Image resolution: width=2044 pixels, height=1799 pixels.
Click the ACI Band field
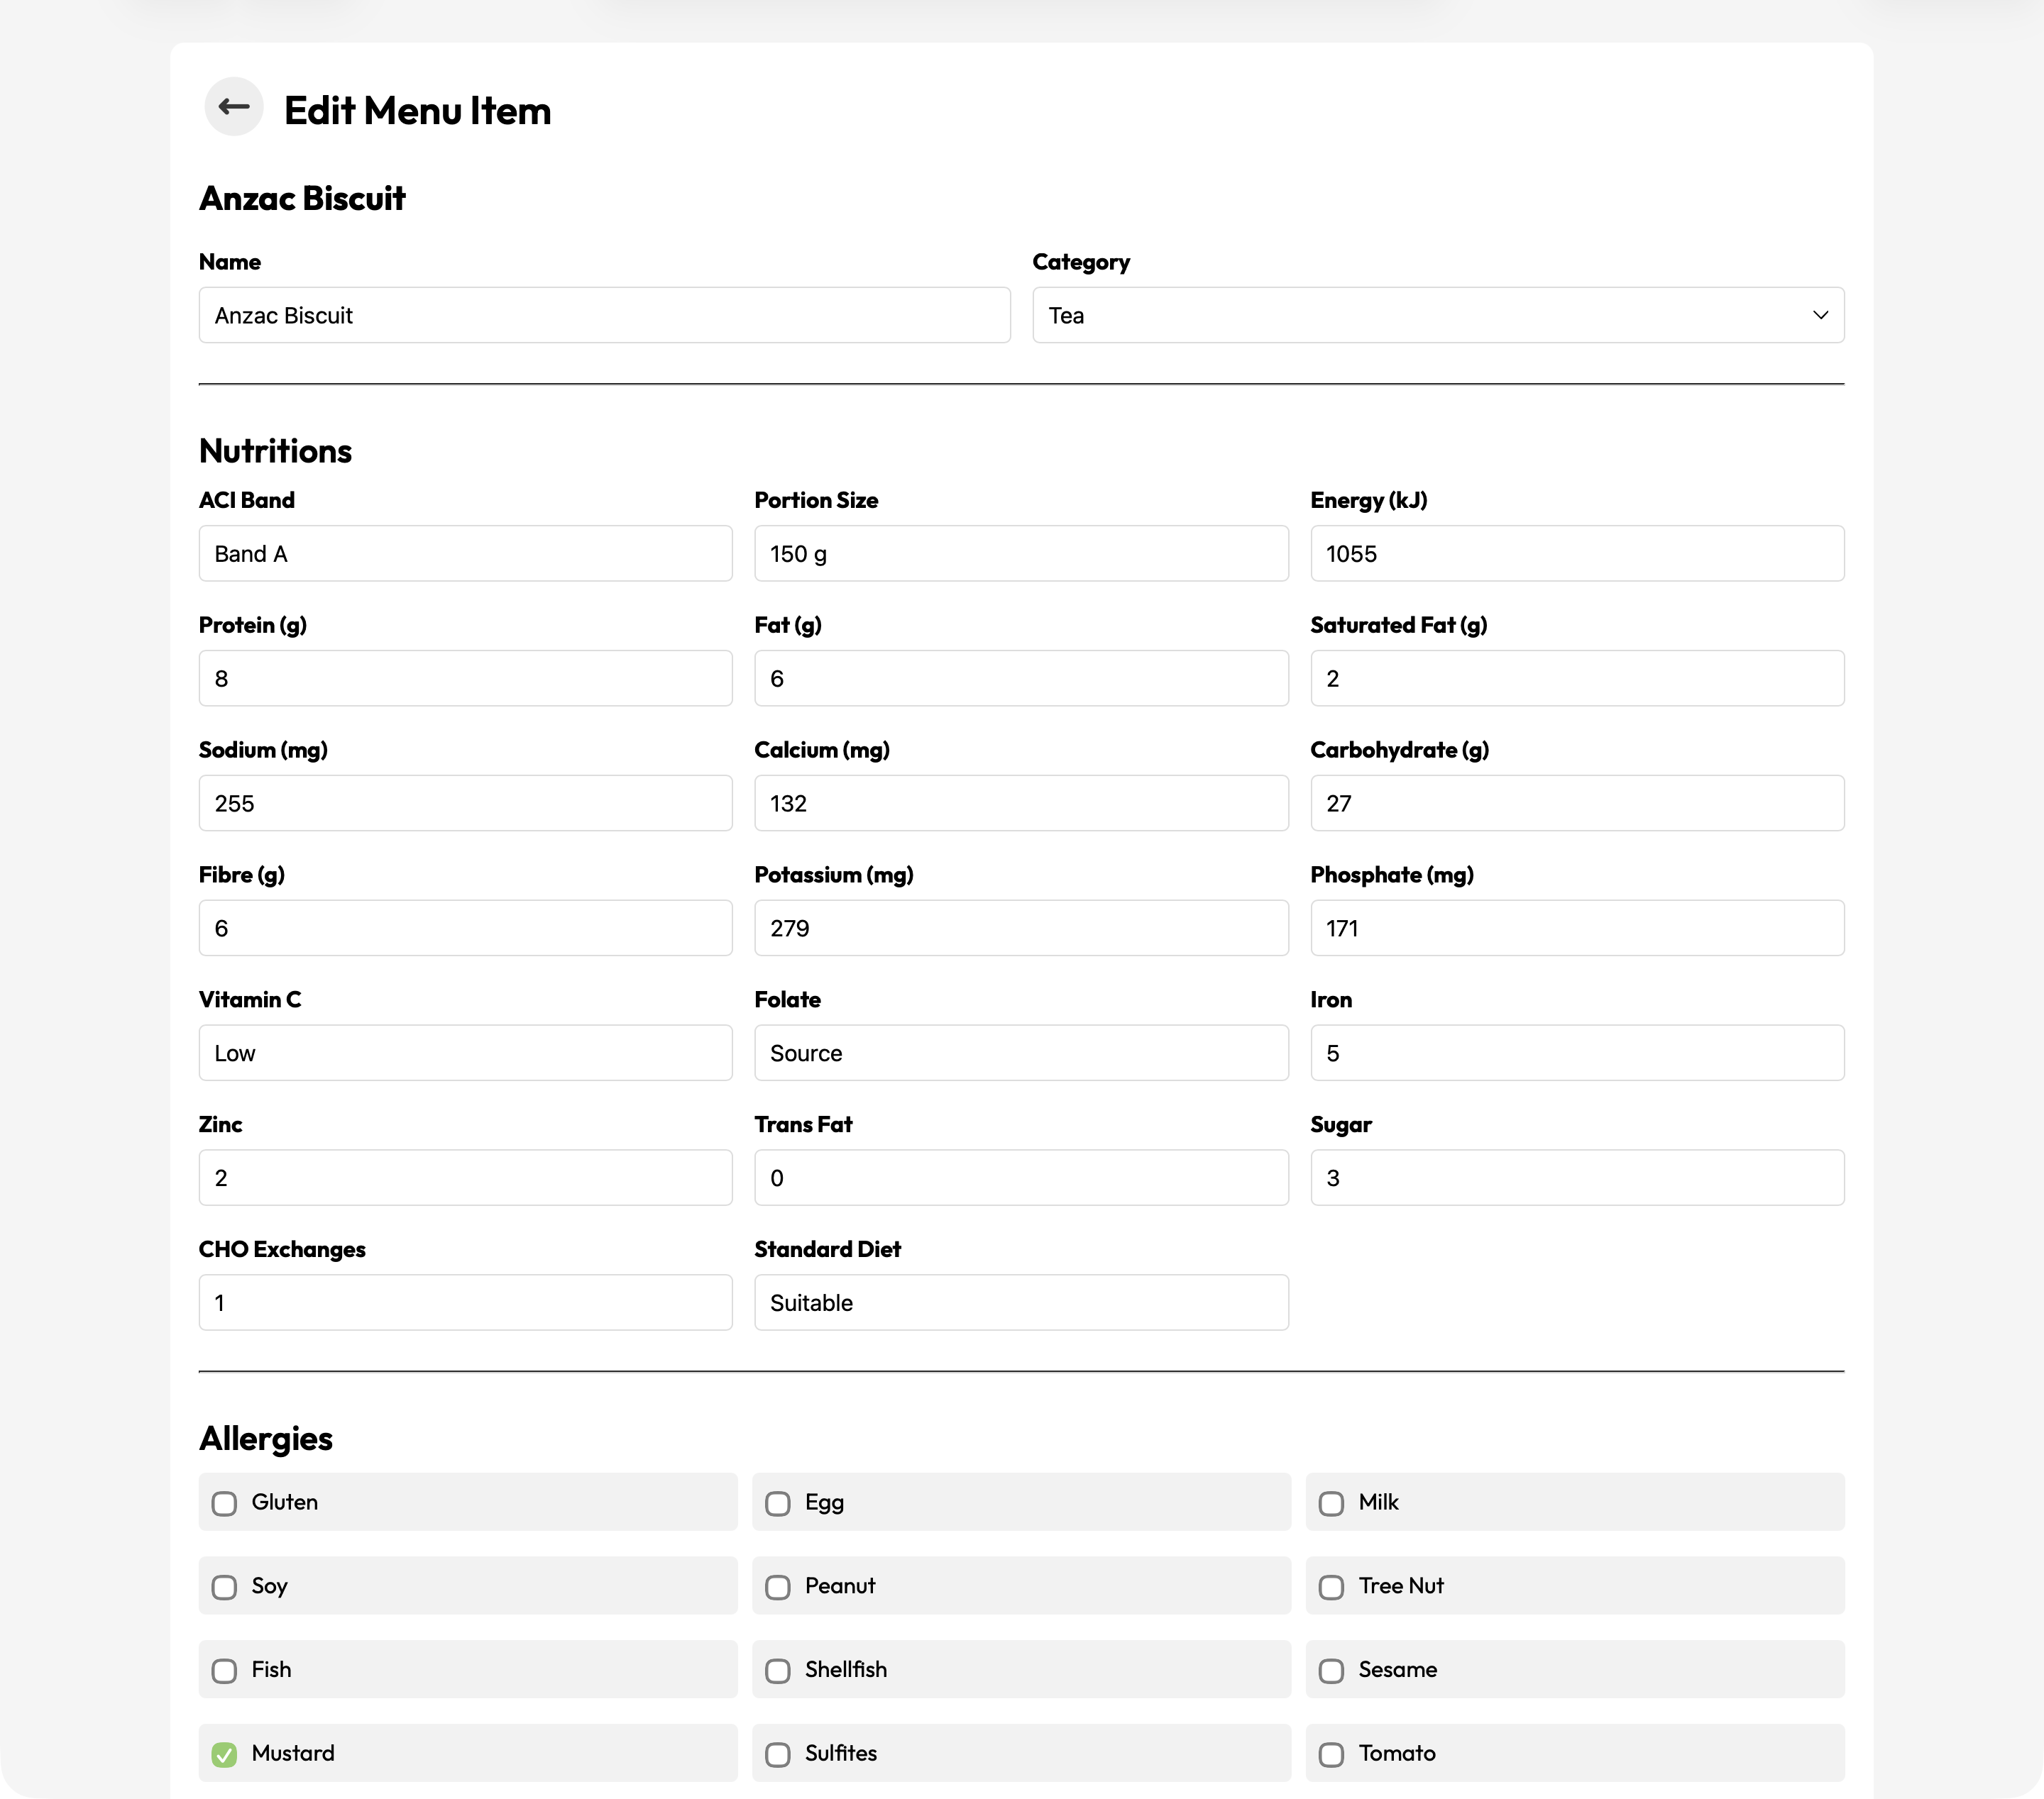pos(465,554)
